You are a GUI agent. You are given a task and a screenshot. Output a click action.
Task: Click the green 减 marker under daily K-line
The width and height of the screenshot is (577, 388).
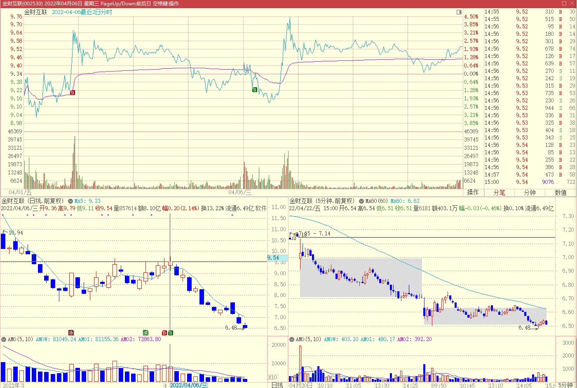[145, 332]
